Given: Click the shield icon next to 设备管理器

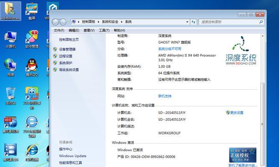Looking at the screenshot, I should (55, 49).
